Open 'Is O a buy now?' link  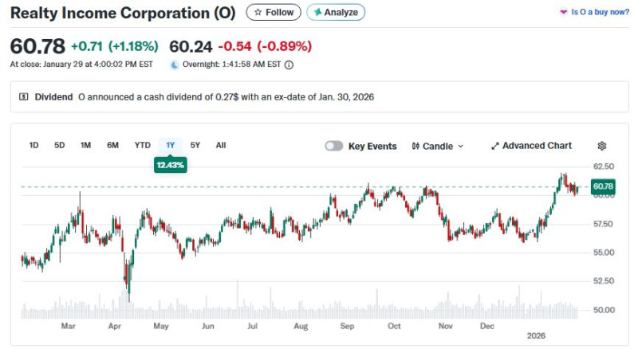pos(601,12)
